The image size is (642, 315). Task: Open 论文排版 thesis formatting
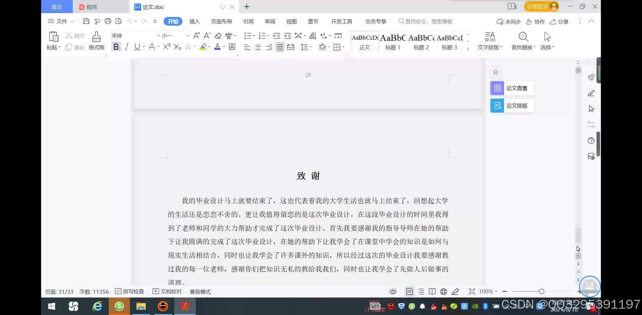click(512, 106)
